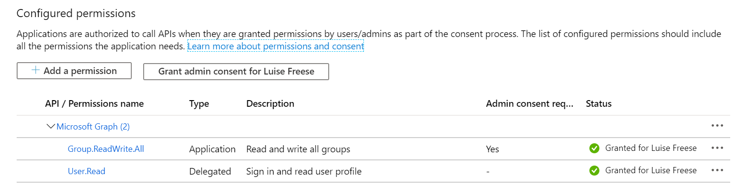Click the plus icon in Add a permission
744x195 pixels.
[x=35, y=71]
